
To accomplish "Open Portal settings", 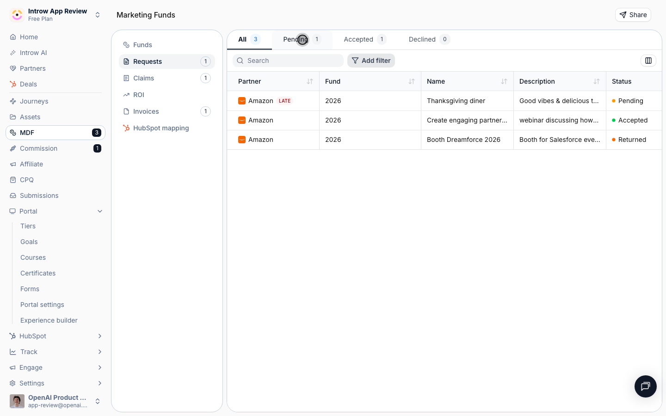I will (x=42, y=305).
